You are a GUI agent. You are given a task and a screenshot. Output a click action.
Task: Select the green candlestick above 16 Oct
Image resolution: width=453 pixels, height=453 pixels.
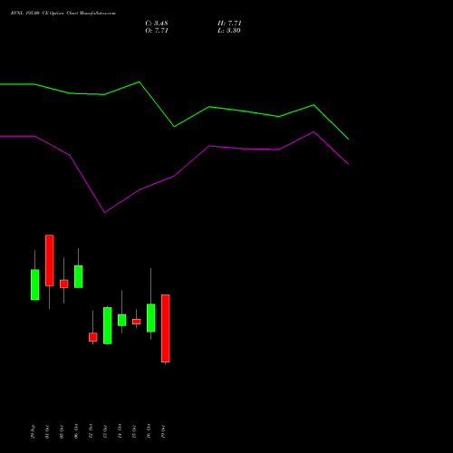coord(151,318)
